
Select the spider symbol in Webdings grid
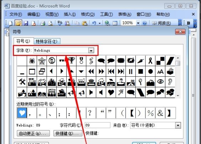[x=32, y=61]
